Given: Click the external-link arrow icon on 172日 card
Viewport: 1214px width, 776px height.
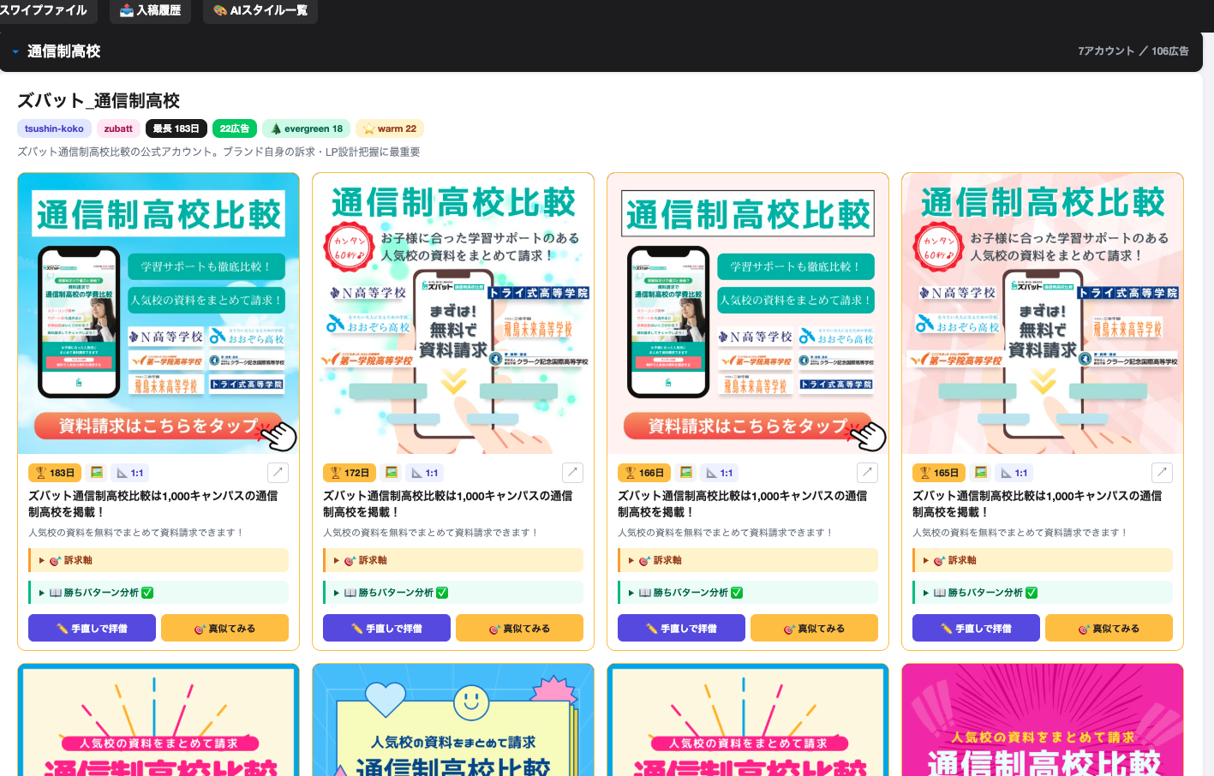Looking at the screenshot, I should coord(572,473).
